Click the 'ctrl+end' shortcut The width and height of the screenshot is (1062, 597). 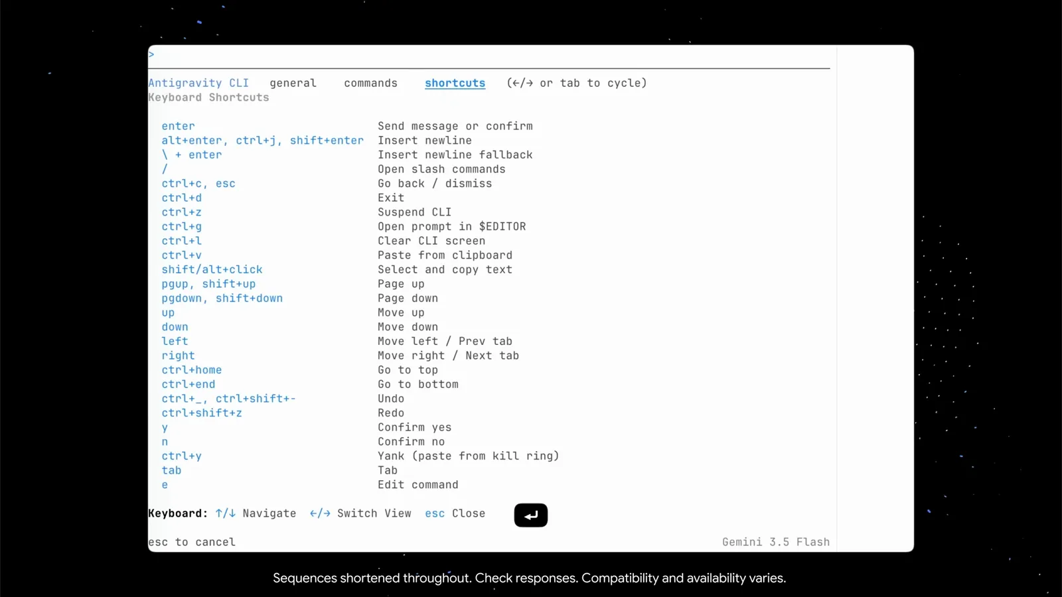[188, 385]
